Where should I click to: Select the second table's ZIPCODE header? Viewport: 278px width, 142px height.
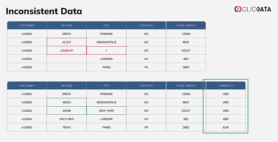coord(67,85)
